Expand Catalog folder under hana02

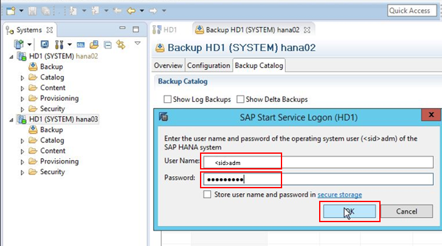(23, 78)
